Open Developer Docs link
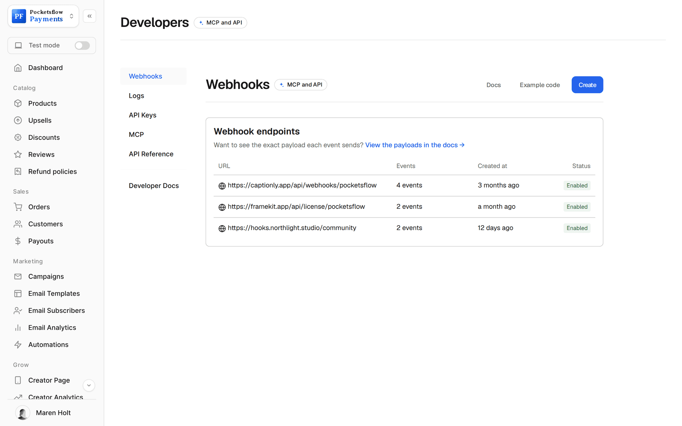 tap(154, 186)
